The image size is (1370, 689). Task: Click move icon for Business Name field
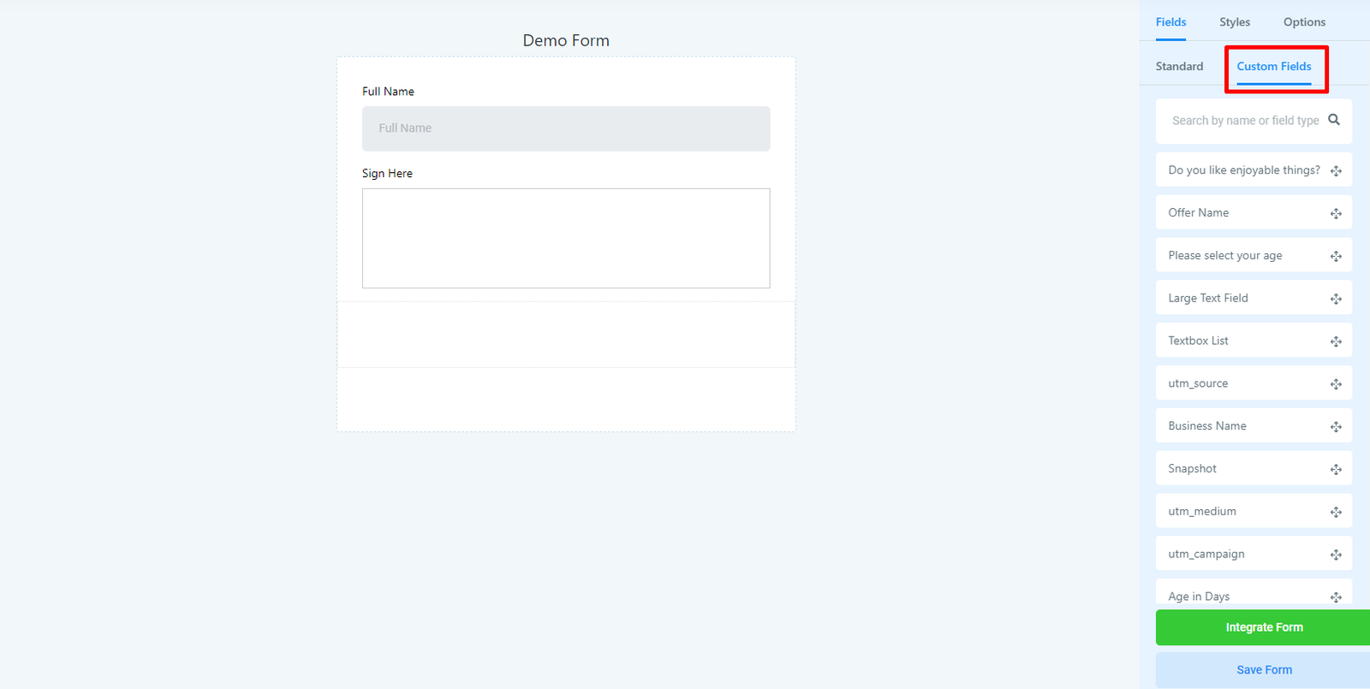(x=1336, y=427)
